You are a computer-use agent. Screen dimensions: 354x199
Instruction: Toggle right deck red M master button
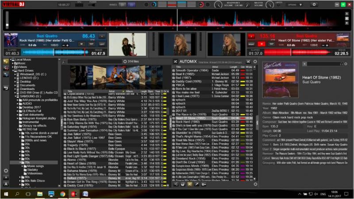262,44
